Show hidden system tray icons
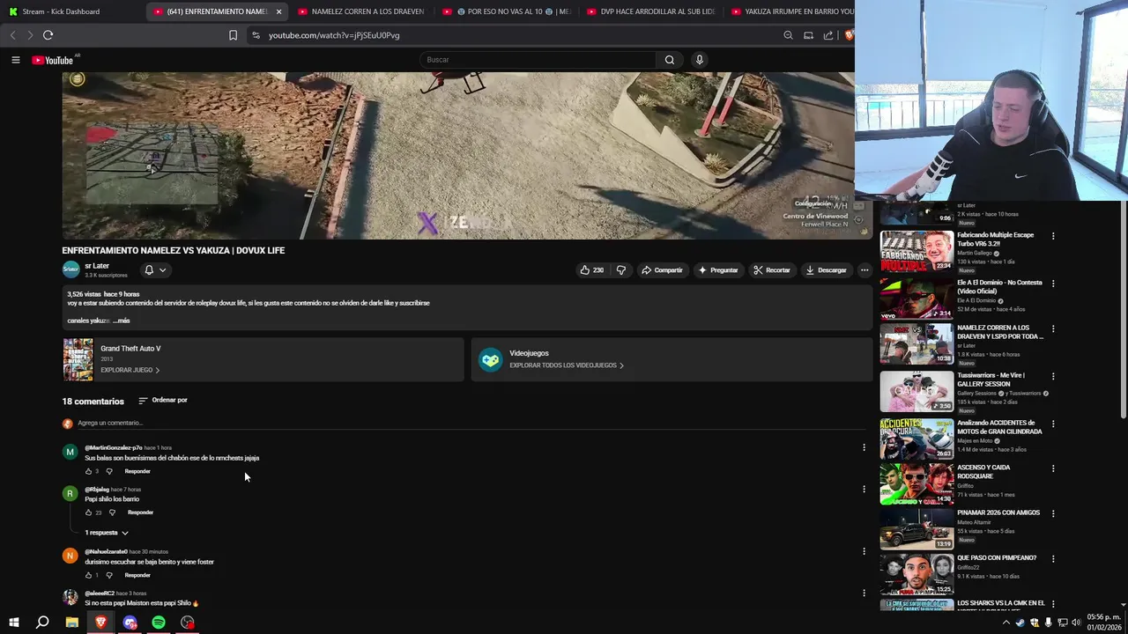Image resolution: width=1128 pixels, height=634 pixels. (x=1006, y=623)
